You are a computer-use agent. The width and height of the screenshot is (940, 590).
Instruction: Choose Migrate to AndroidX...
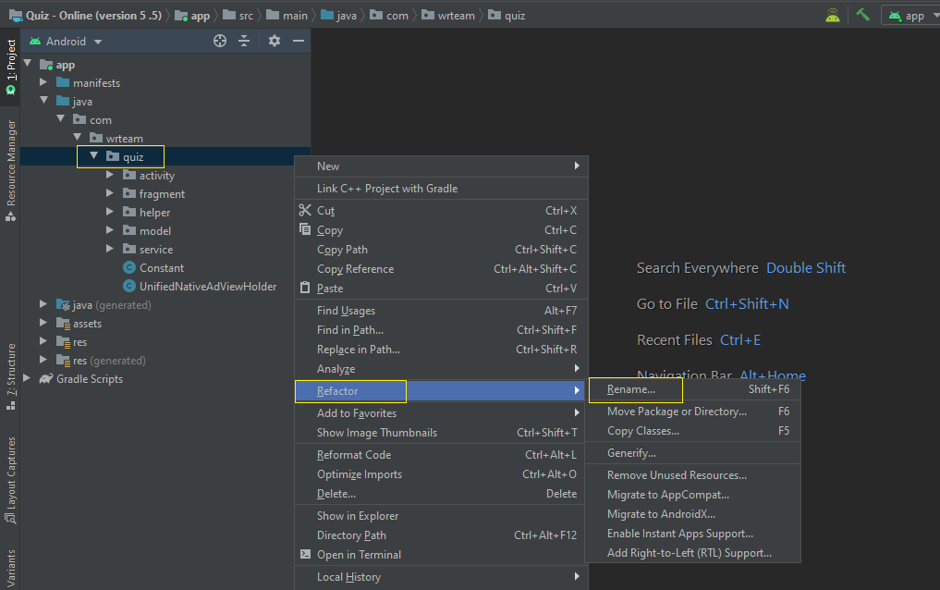[693, 514]
